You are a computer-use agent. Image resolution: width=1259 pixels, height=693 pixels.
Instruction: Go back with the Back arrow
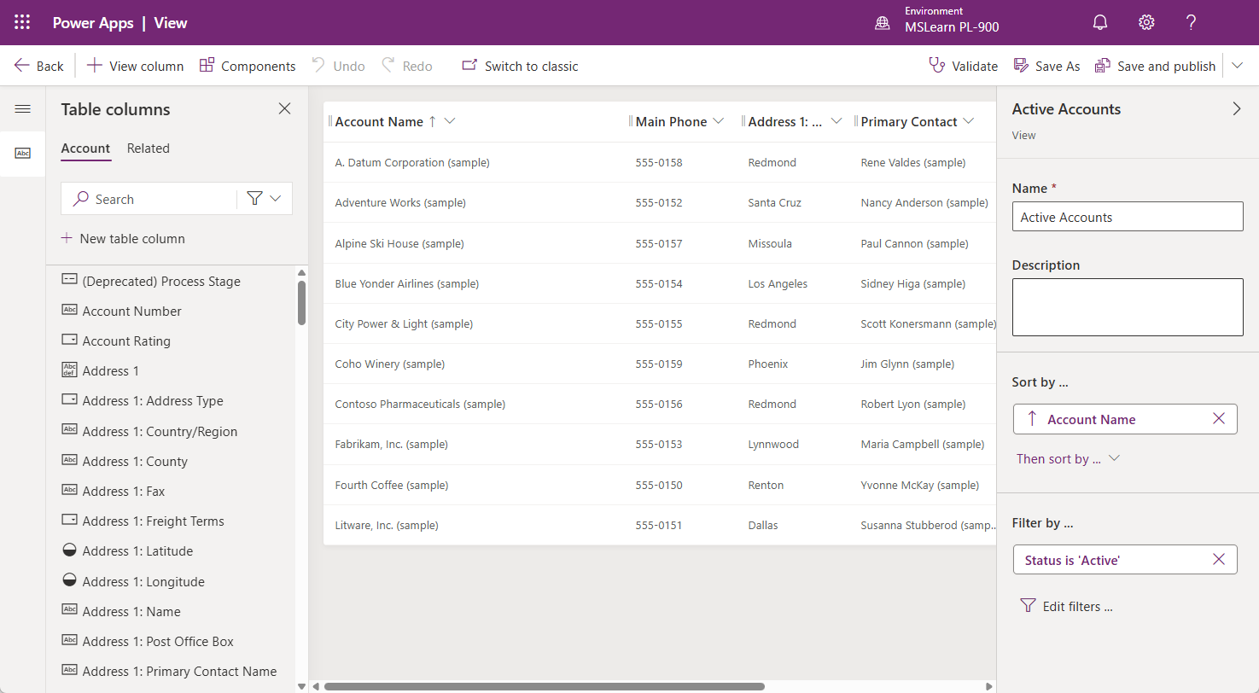39,66
